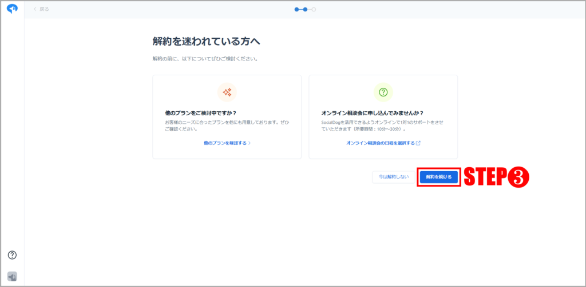Select the third unfilled progress step dot

(314, 9)
